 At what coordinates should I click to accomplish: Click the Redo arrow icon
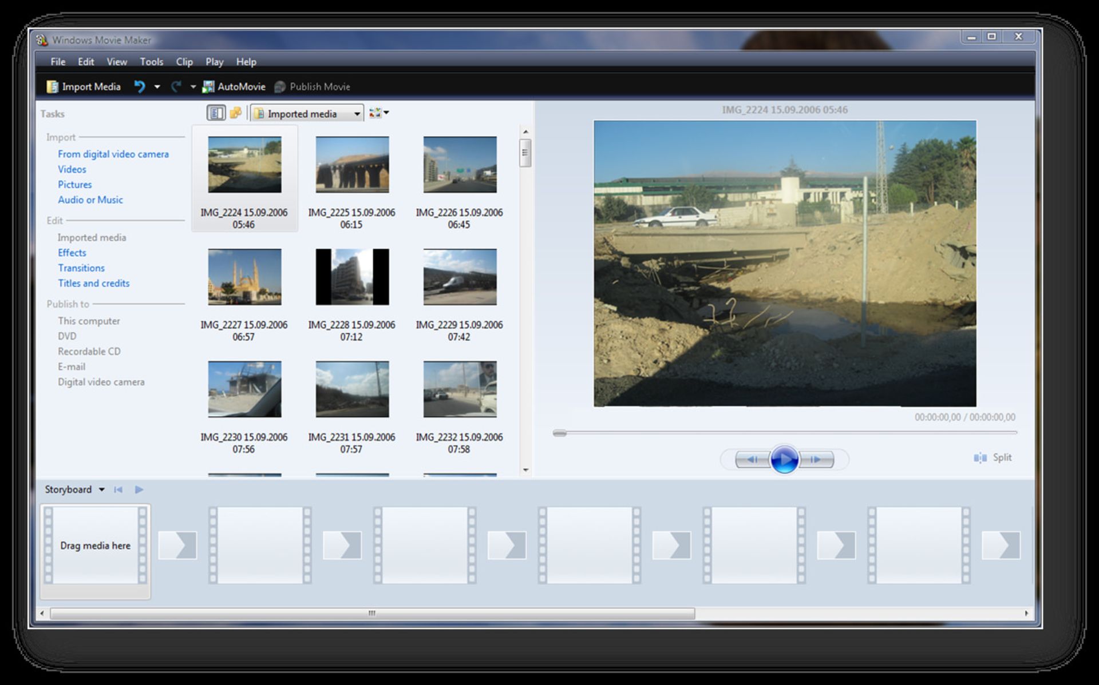point(176,86)
